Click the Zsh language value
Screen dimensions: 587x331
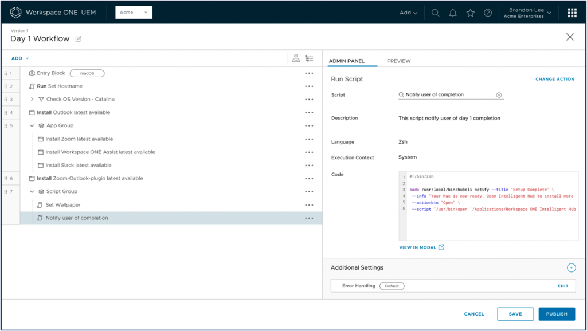click(x=403, y=142)
